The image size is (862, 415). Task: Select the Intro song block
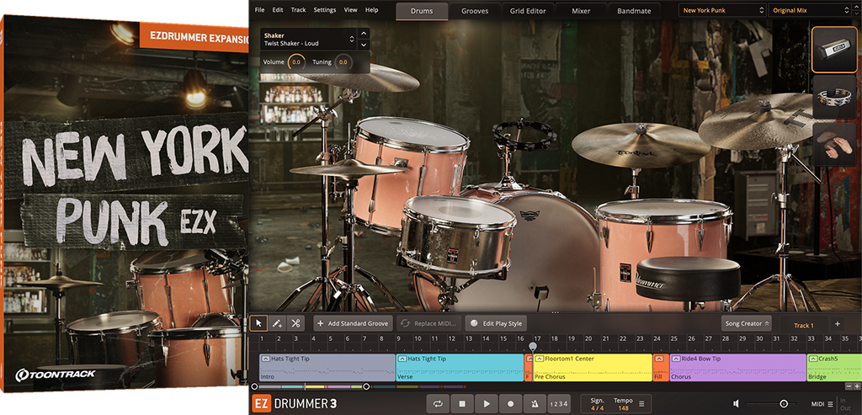[x=327, y=368]
